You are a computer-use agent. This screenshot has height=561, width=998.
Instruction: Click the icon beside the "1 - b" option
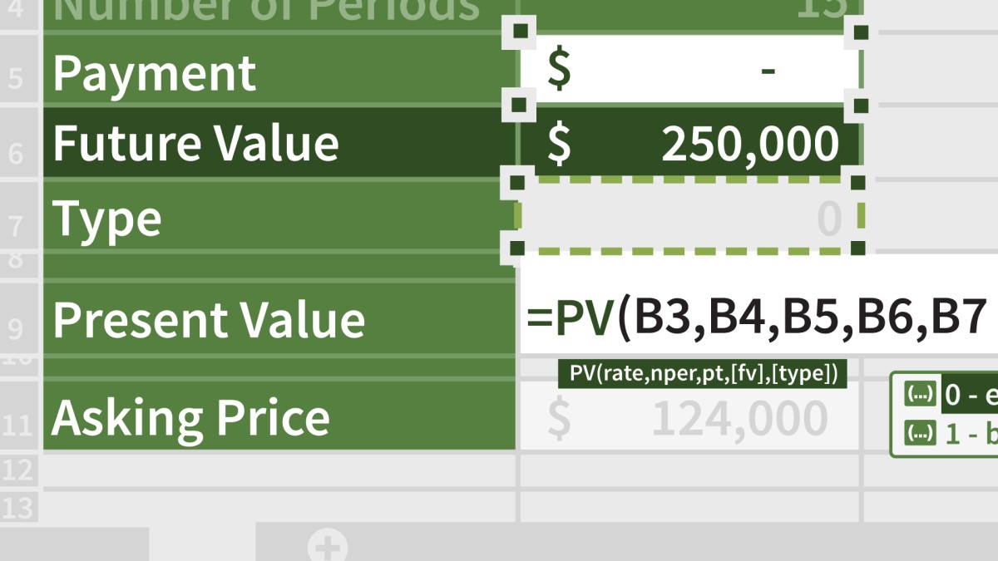tap(920, 433)
